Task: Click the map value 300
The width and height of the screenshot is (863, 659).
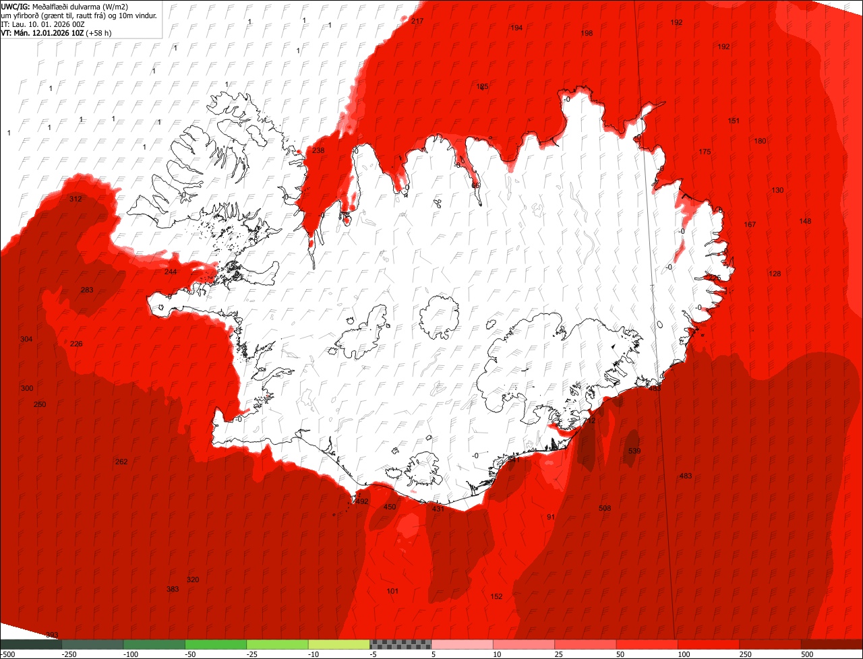Action: click(x=27, y=388)
